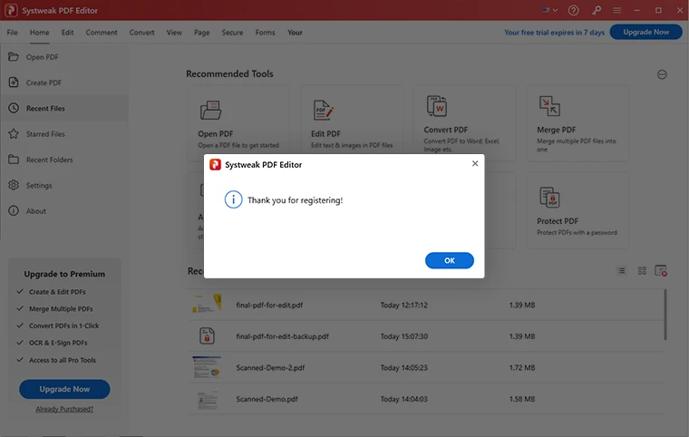
Task: Click the Systweak app logo in title bar
Action: pos(11,10)
